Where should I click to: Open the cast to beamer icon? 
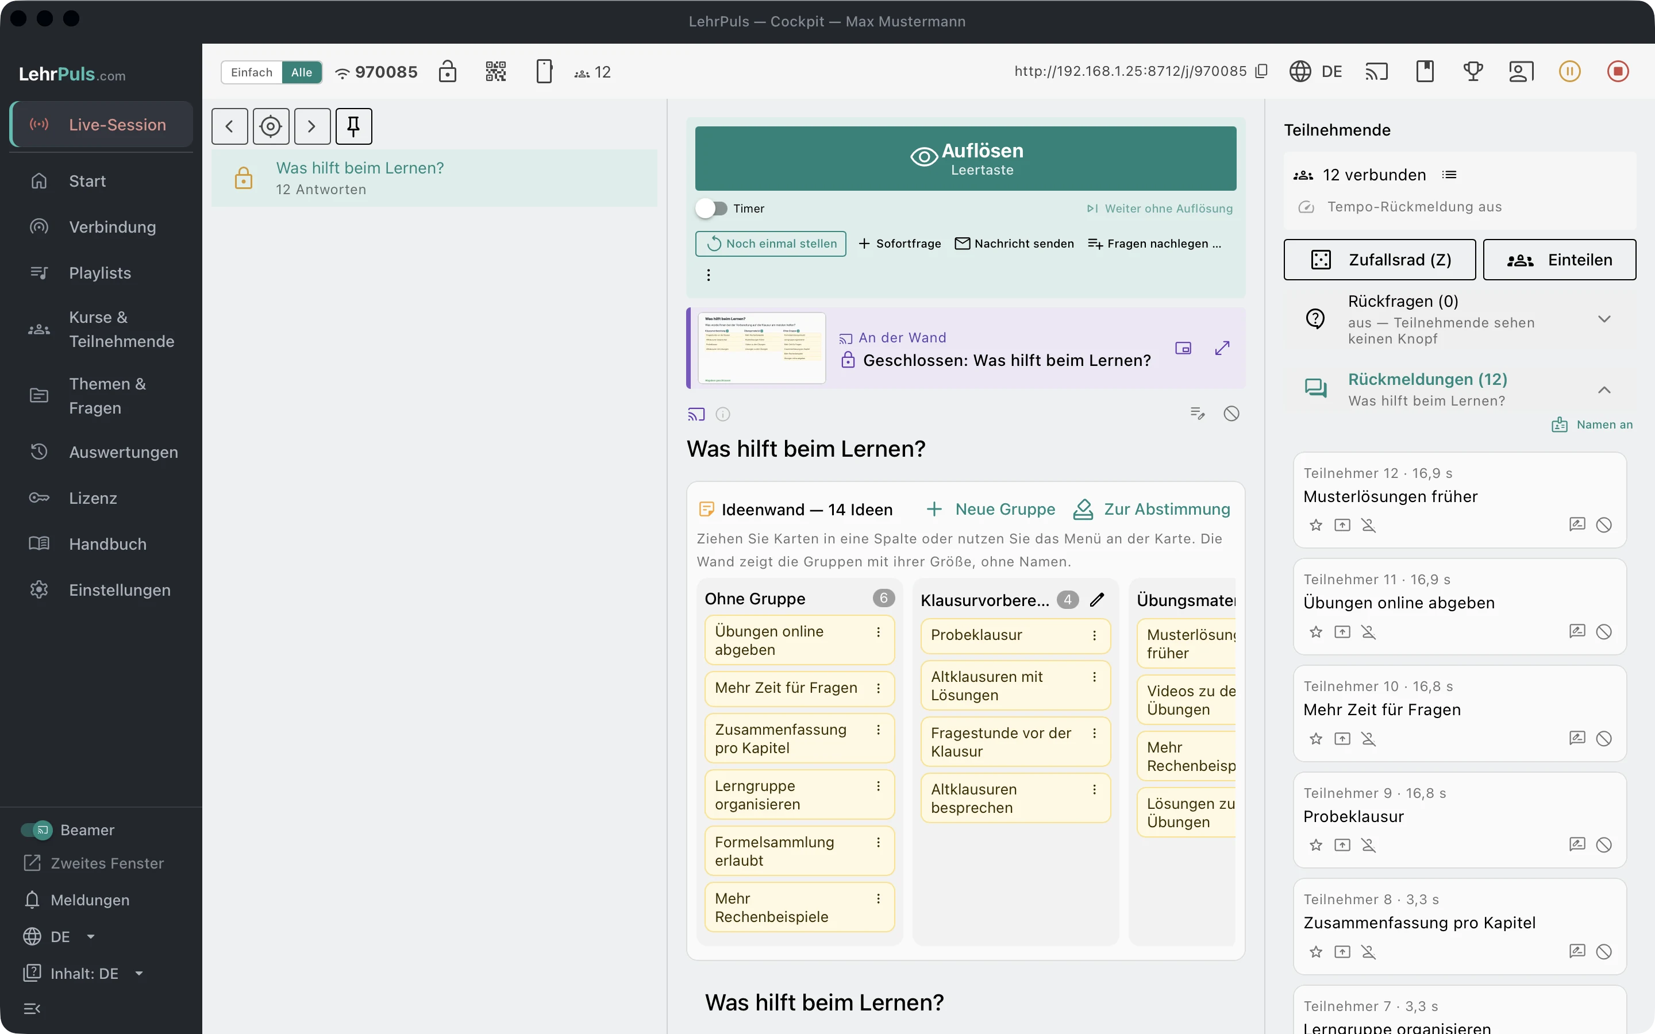(1377, 71)
